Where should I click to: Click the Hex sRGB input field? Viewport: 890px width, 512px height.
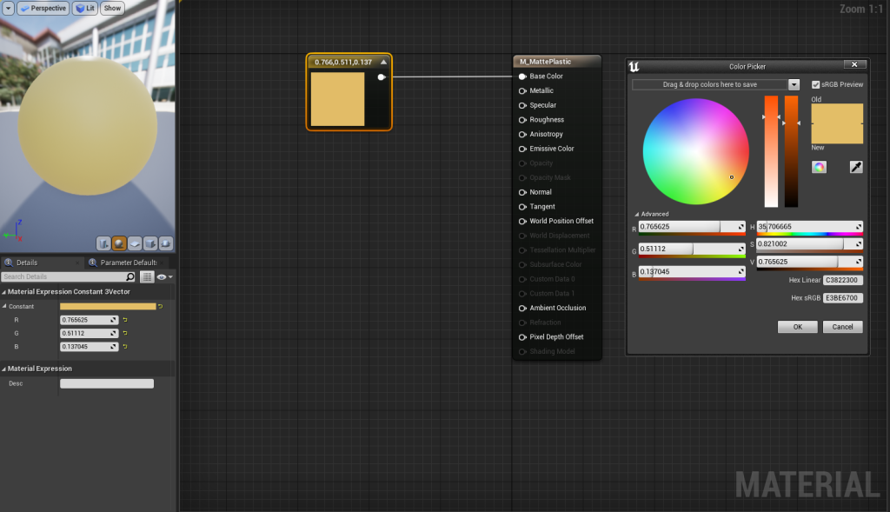[843, 297]
